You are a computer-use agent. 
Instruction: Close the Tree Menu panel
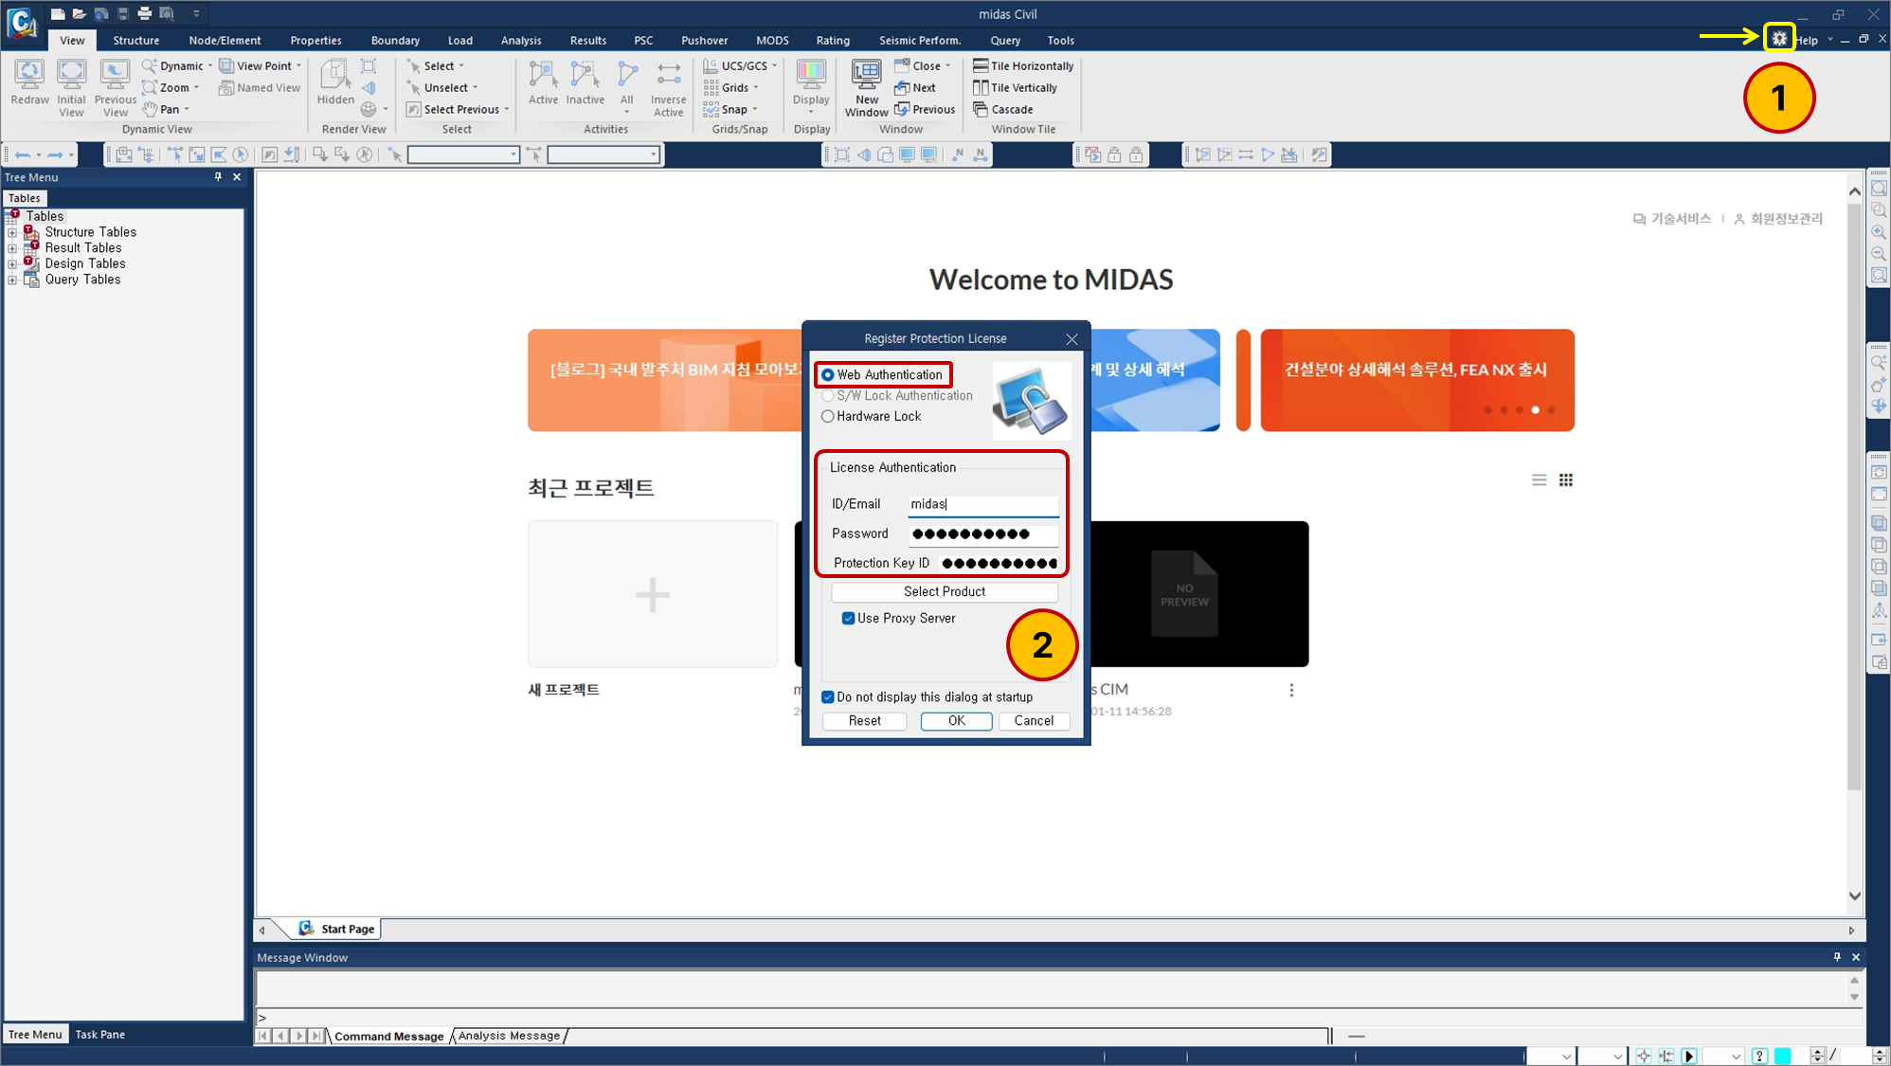pos(237,177)
